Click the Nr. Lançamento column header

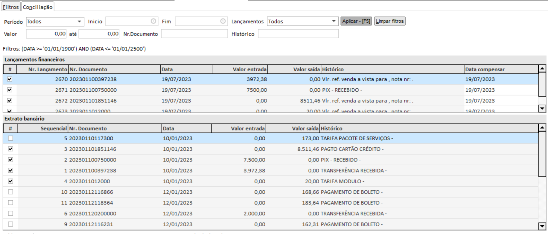coord(42,69)
